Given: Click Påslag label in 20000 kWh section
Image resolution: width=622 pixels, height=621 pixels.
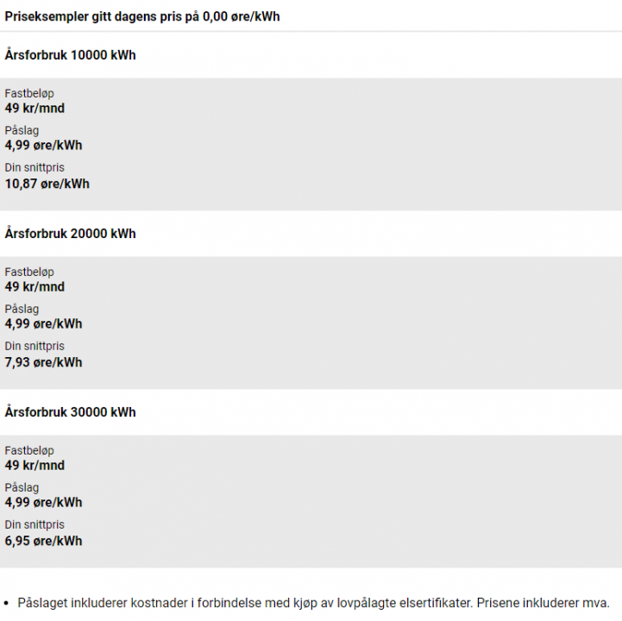Looking at the screenshot, I should point(22,309).
